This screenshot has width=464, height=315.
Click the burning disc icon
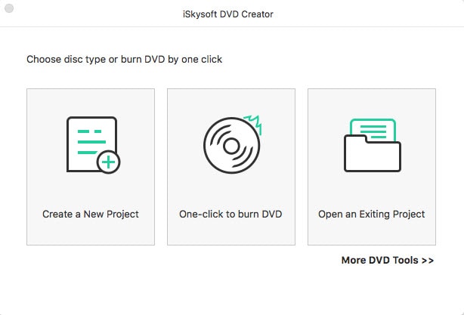(x=232, y=144)
